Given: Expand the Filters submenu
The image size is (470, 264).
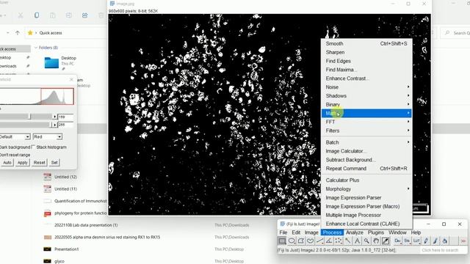Looking at the screenshot, I should coord(366,131).
